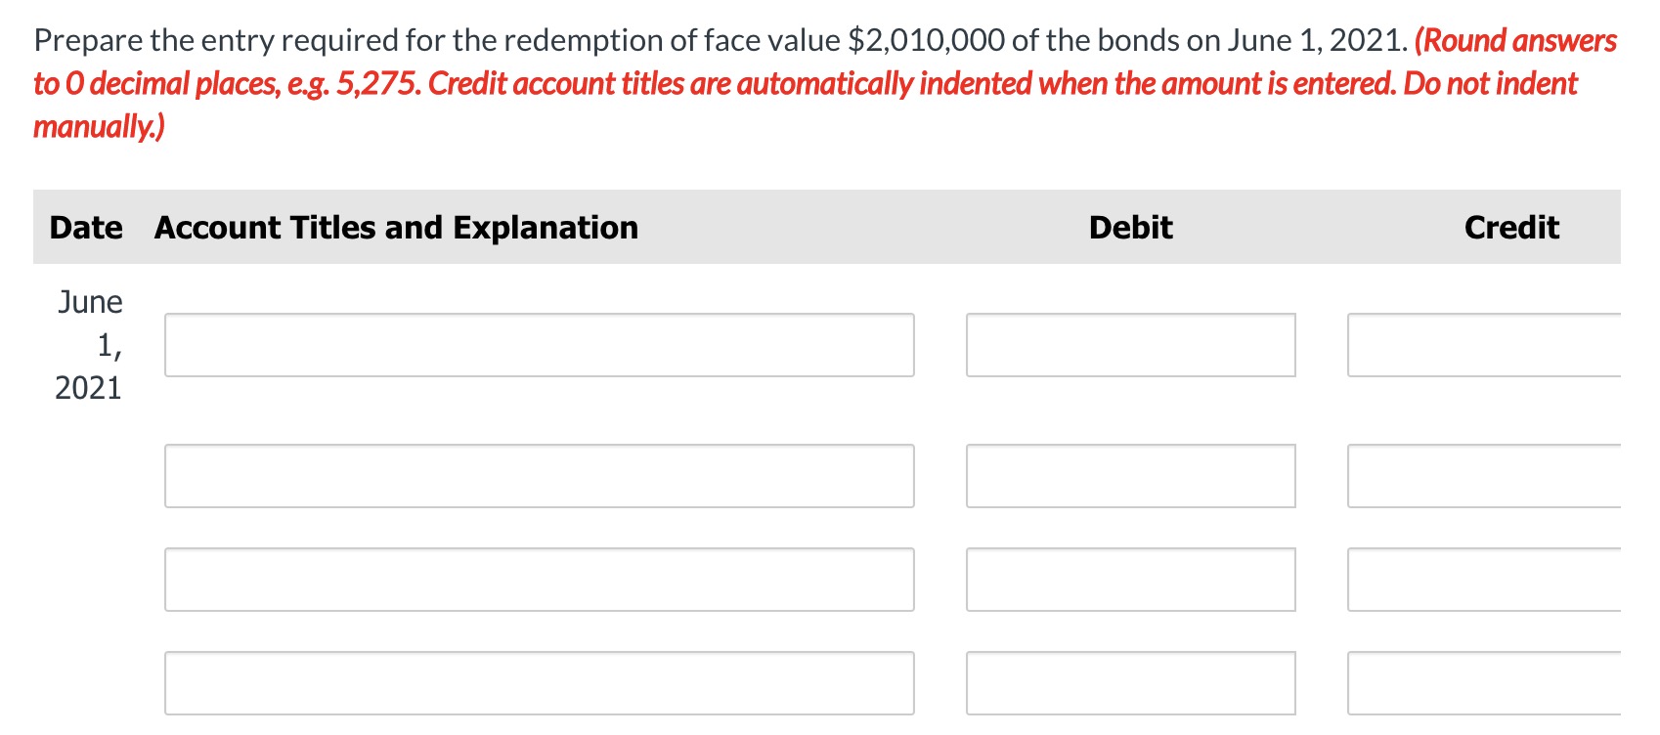Click the Credit field in the fourth row
Image resolution: width=1660 pixels, height=735 pixels.
click(1496, 682)
